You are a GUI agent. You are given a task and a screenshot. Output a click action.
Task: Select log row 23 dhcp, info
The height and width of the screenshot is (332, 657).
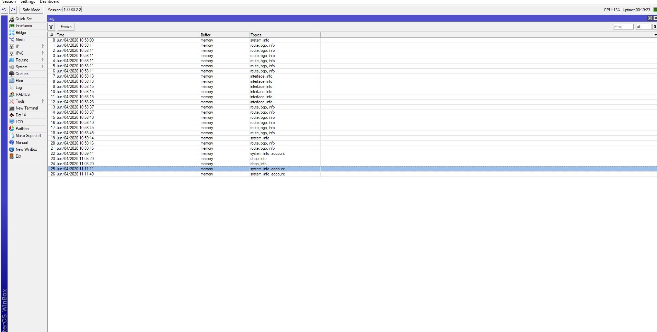click(352, 159)
